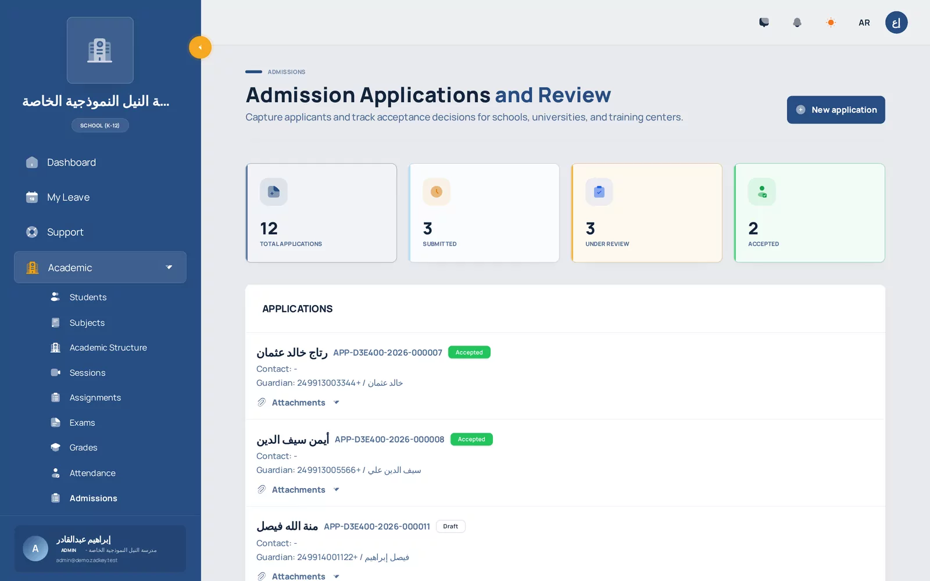Click the paperclip icon on application 000007
Image resolution: width=930 pixels, height=581 pixels.
pos(262,403)
